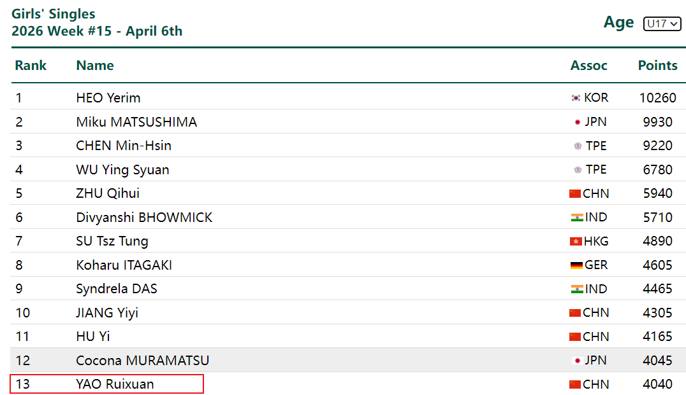Click the Name column header

pyautogui.click(x=95, y=66)
